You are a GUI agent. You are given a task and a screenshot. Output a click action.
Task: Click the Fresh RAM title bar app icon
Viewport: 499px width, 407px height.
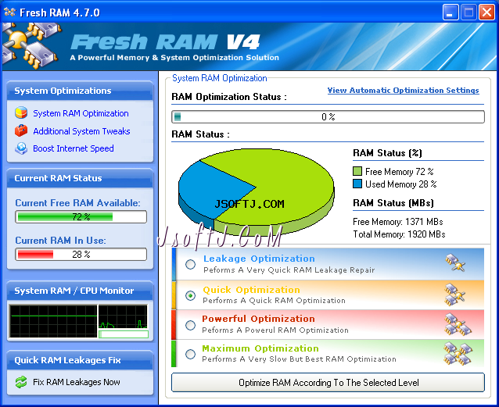pos(9,12)
